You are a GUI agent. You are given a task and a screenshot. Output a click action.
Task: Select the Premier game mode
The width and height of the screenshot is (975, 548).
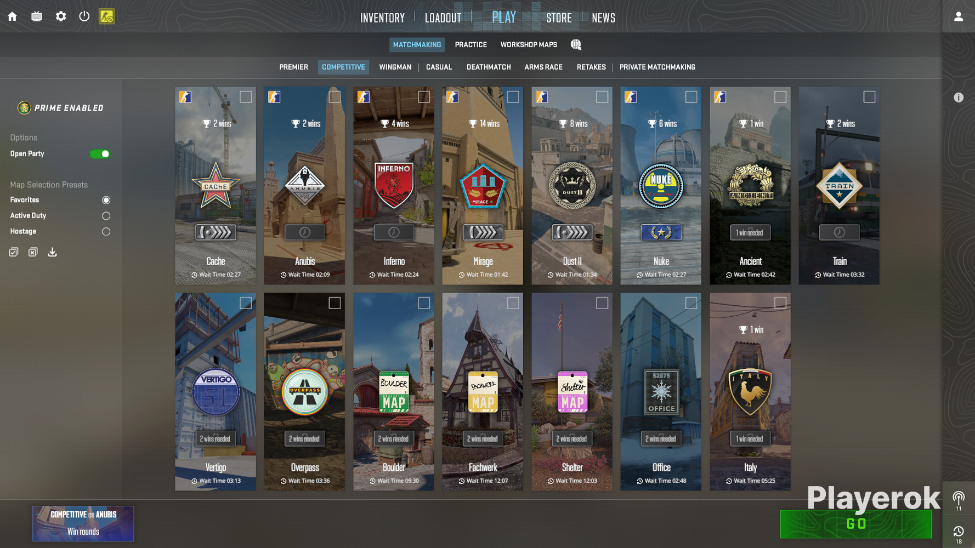click(293, 67)
